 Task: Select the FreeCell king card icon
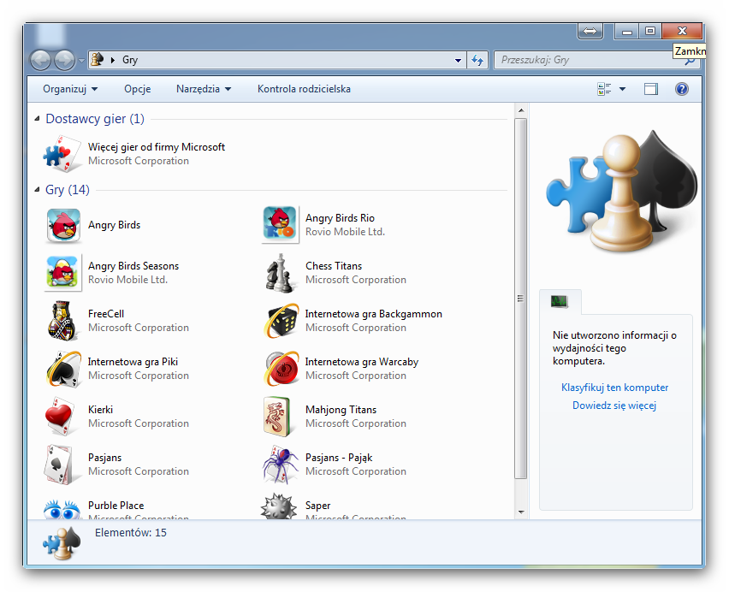coord(62,321)
